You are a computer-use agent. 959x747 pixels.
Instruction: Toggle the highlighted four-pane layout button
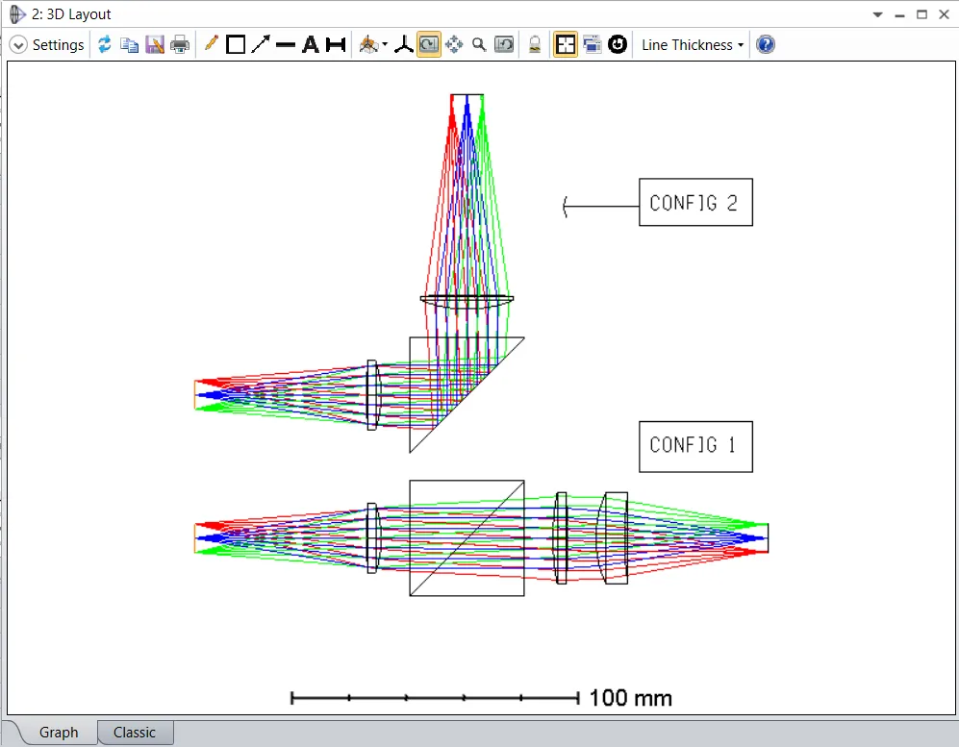coord(566,45)
